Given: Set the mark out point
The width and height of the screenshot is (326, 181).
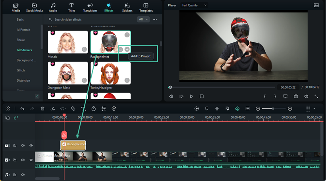Looking at the screenshot, I should coord(275,96).
